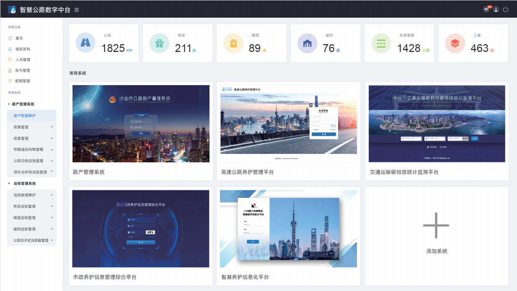Expand the 路面管理 submenu arrow
The width and height of the screenshot is (517, 291).
point(52,127)
